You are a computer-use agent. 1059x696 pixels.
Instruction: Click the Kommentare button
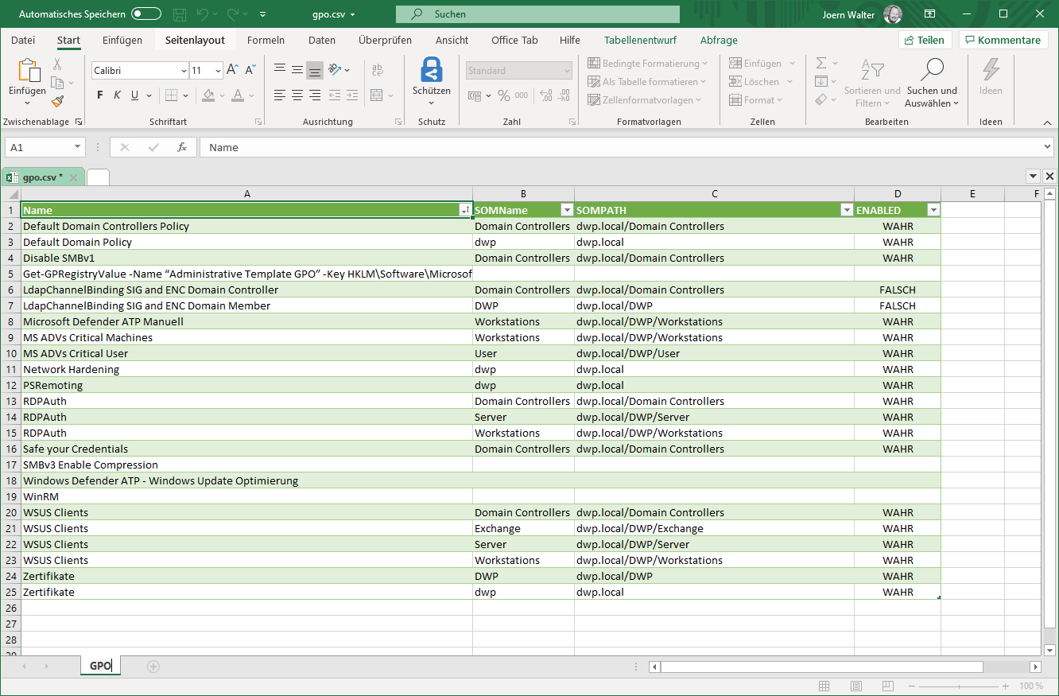click(x=1003, y=40)
